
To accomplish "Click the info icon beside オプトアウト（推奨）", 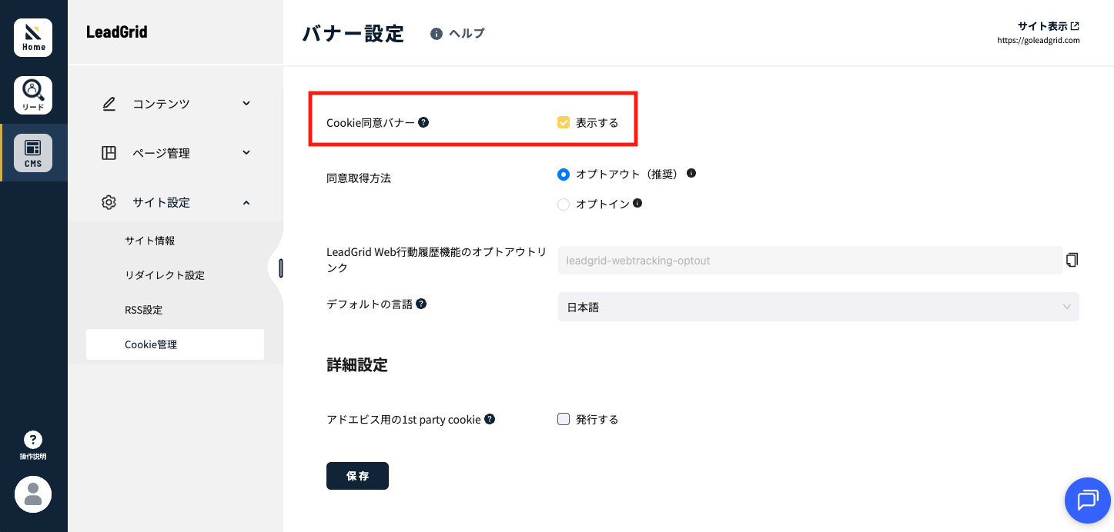I will [x=691, y=174].
